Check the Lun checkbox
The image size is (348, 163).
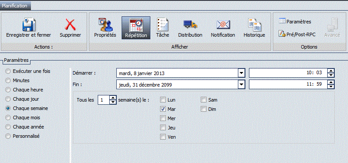tap(163, 100)
